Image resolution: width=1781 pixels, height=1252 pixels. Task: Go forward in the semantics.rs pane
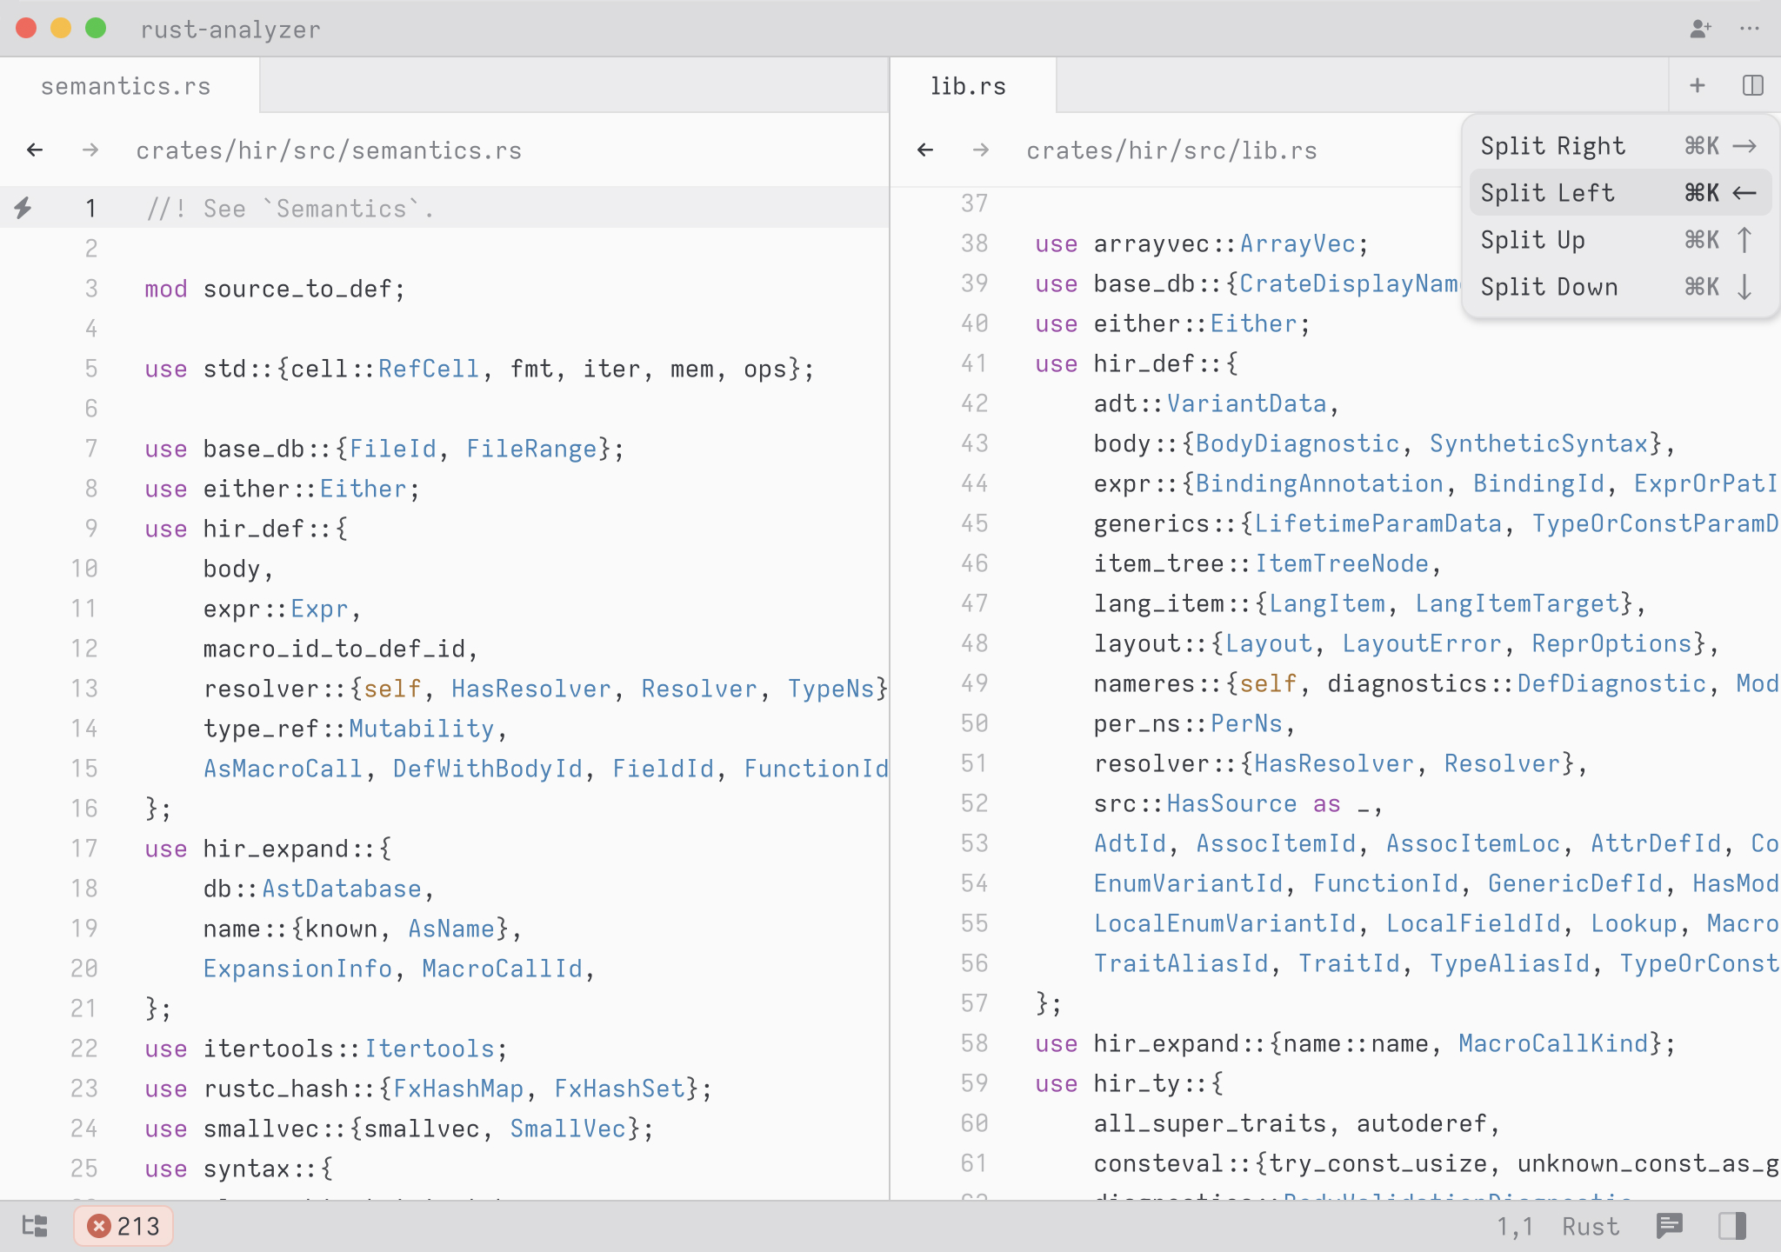tap(90, 150)
